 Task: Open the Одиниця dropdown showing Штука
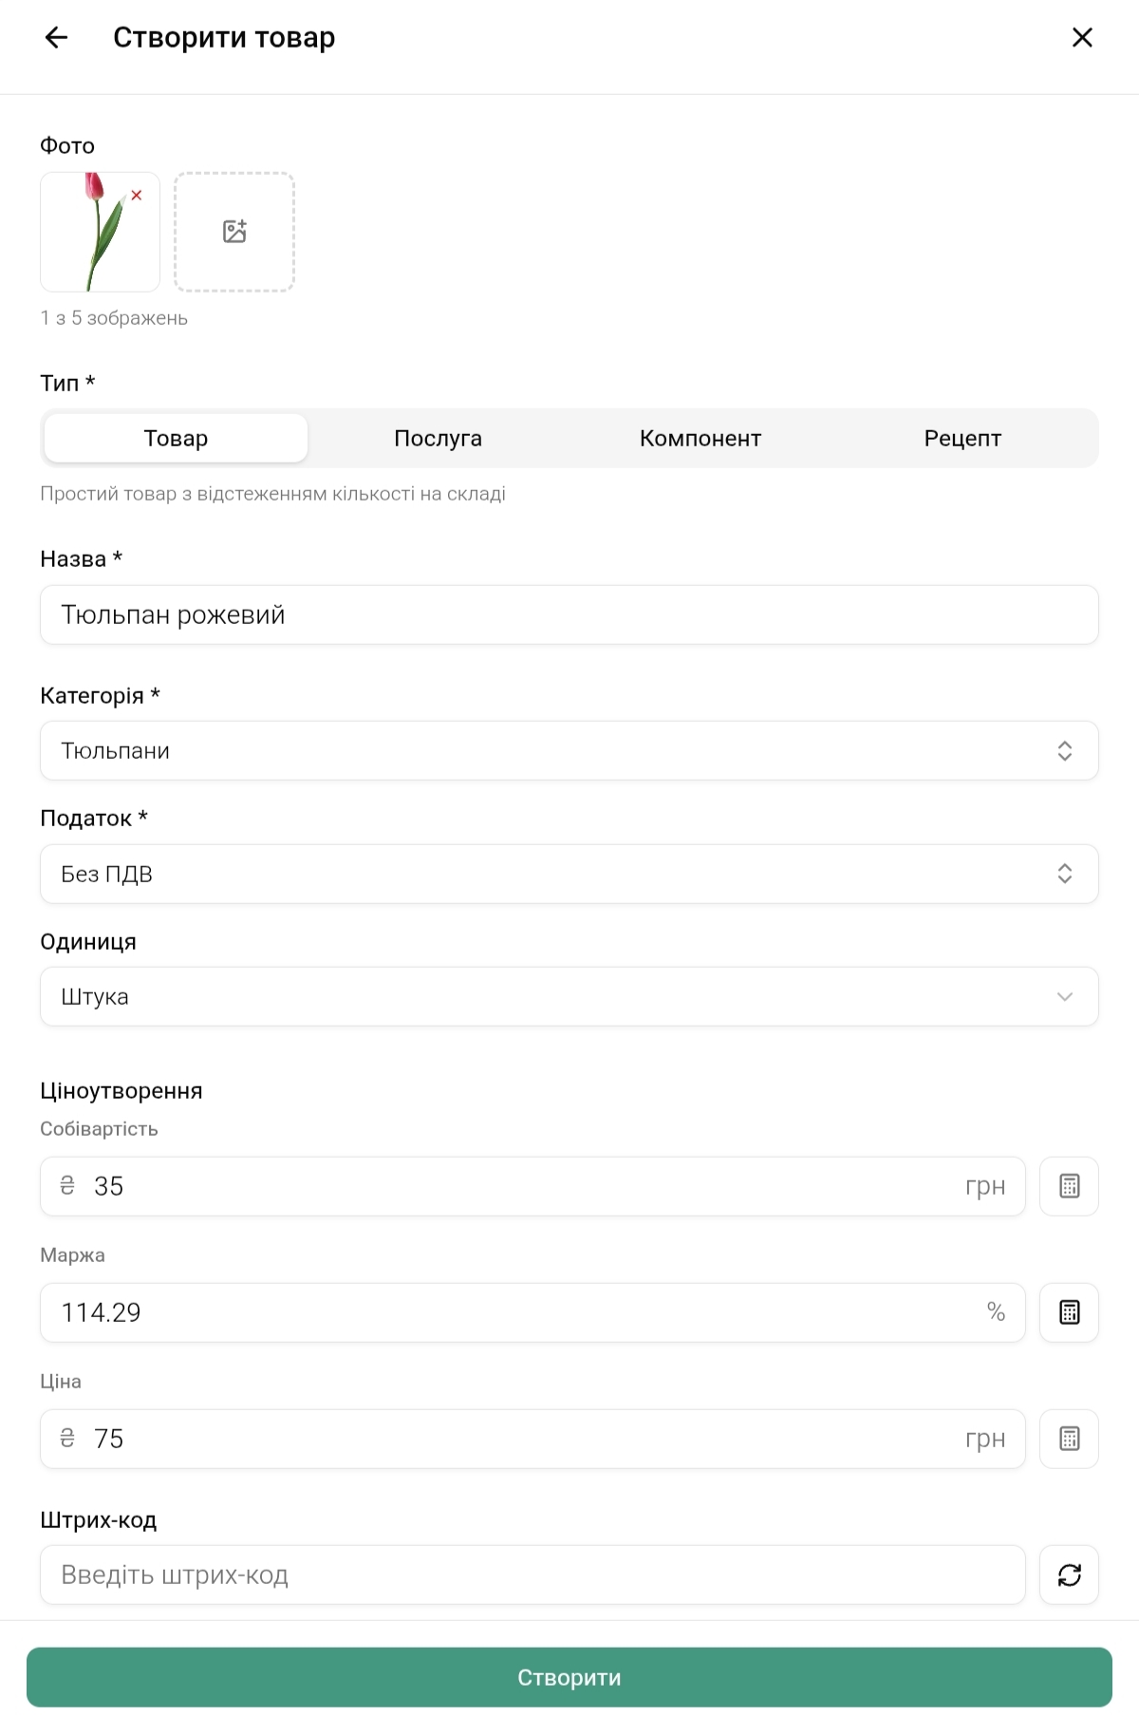pyautogui.click(x=569, y=996)
